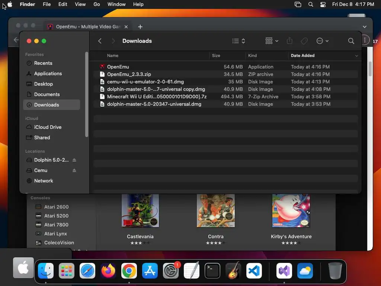Sort by the Kind column header
The image size is (381, 286).
pos(252,56)
